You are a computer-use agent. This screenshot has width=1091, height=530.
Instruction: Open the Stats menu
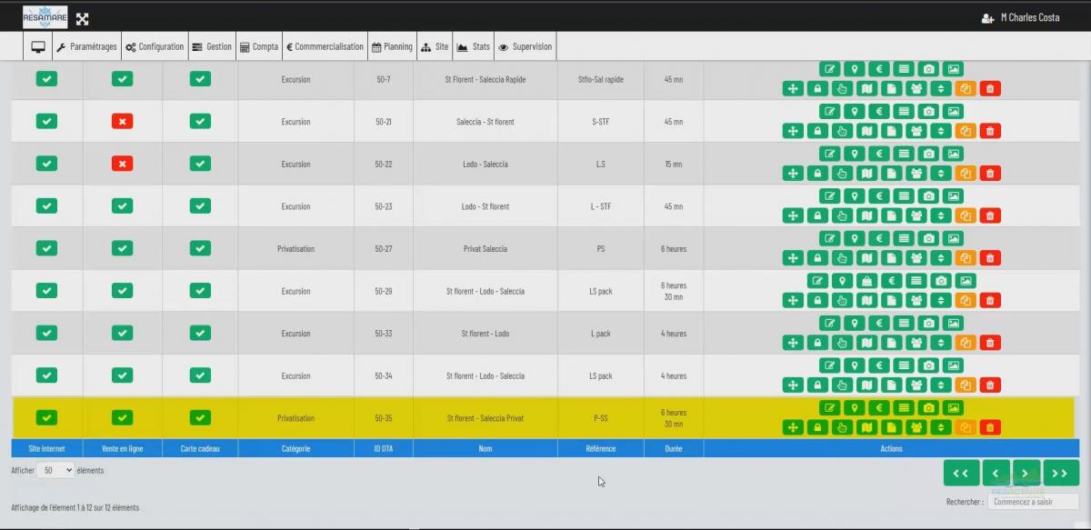473,47
